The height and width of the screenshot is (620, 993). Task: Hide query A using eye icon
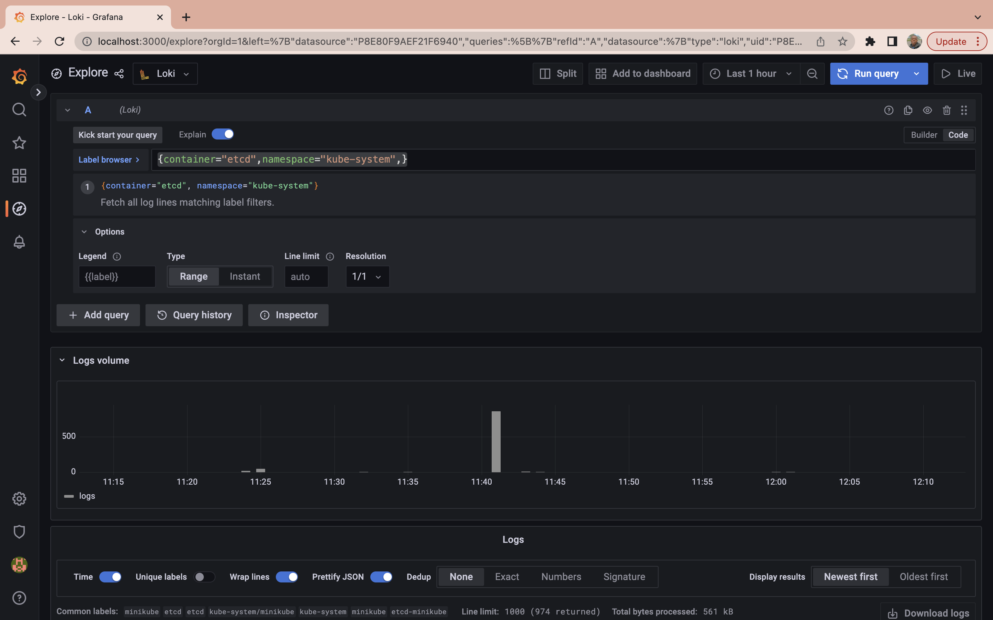(x=927, y=110)
